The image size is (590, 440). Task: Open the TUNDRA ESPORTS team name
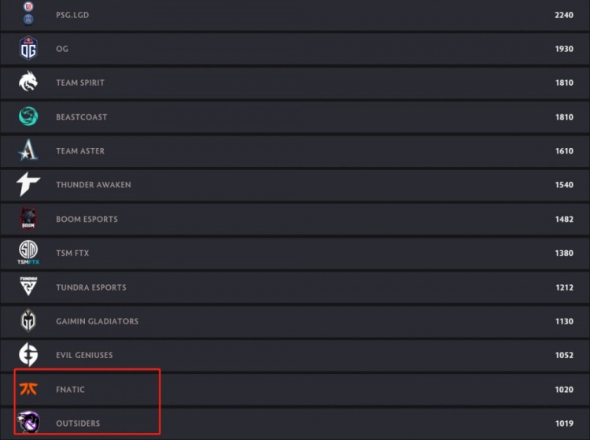tap(91, 287)
